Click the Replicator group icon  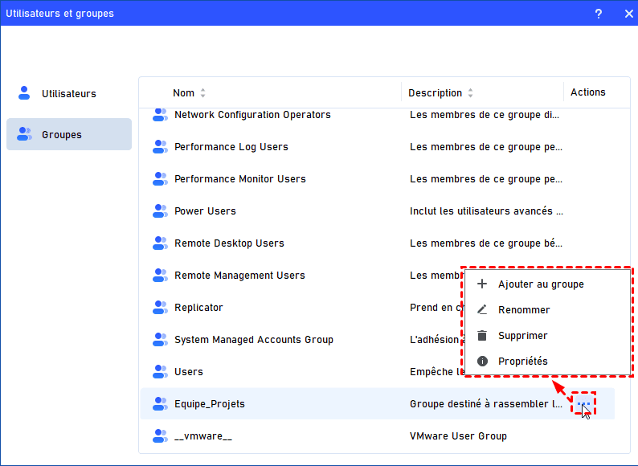pyautogui.click(x=160, y=308)
